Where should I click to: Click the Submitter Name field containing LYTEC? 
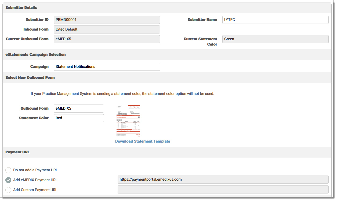275,20
